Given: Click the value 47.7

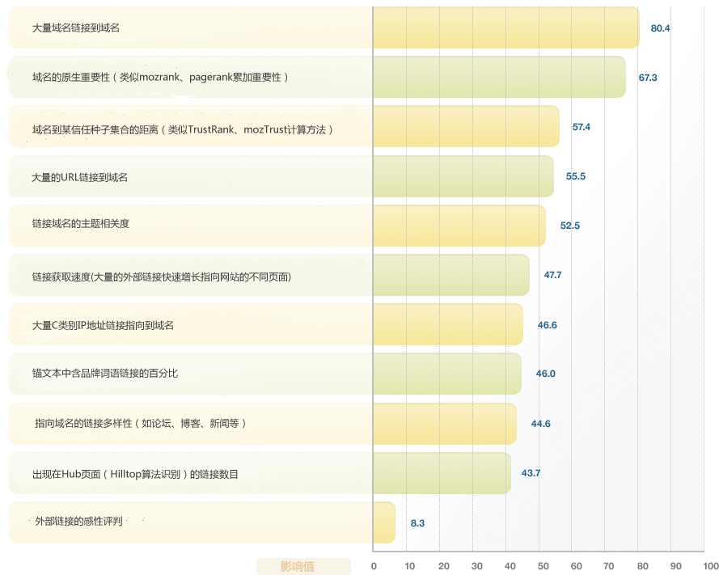Looking at the screenshot, I should click(x=552, y=275).
